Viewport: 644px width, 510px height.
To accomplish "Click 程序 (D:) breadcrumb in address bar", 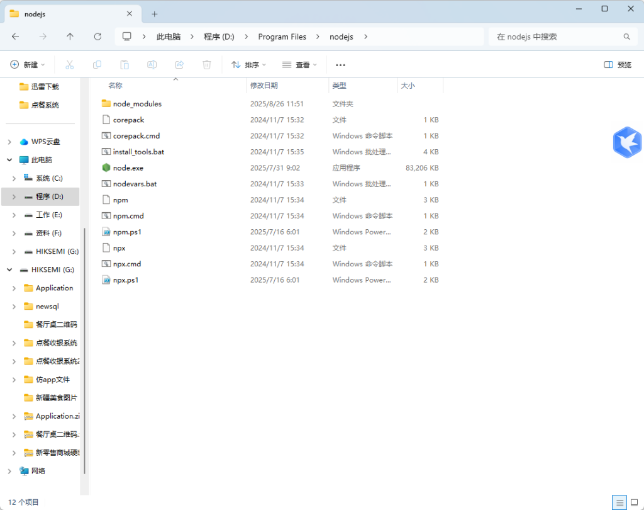I will (219, 37).
